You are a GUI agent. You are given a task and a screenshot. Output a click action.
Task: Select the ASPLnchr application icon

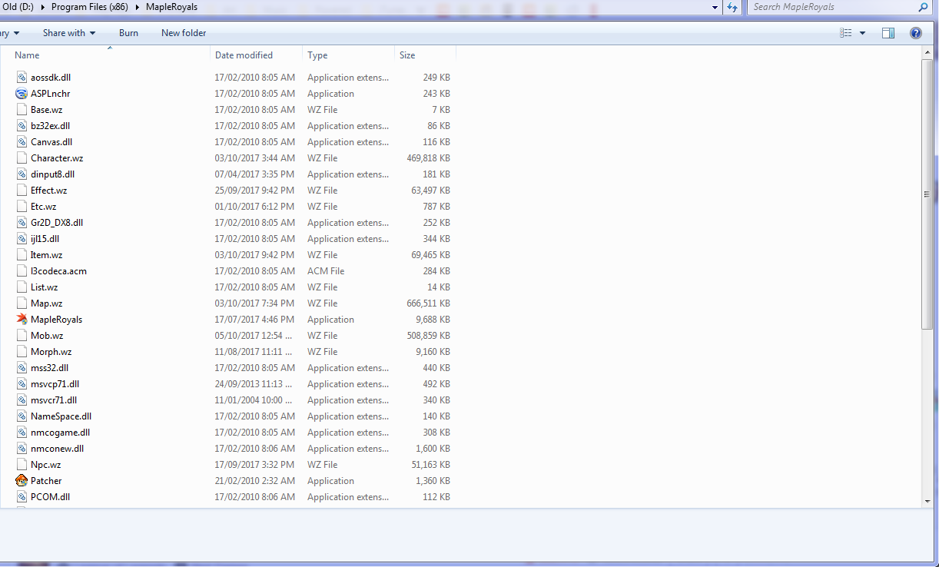click(x=22, y=94)
